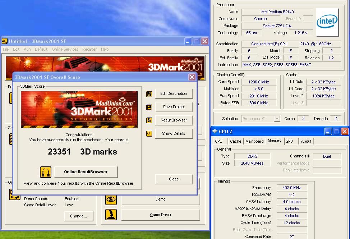Click the Socket 775 LGA package field
The image size is (350, 239).
coord(277,26)
